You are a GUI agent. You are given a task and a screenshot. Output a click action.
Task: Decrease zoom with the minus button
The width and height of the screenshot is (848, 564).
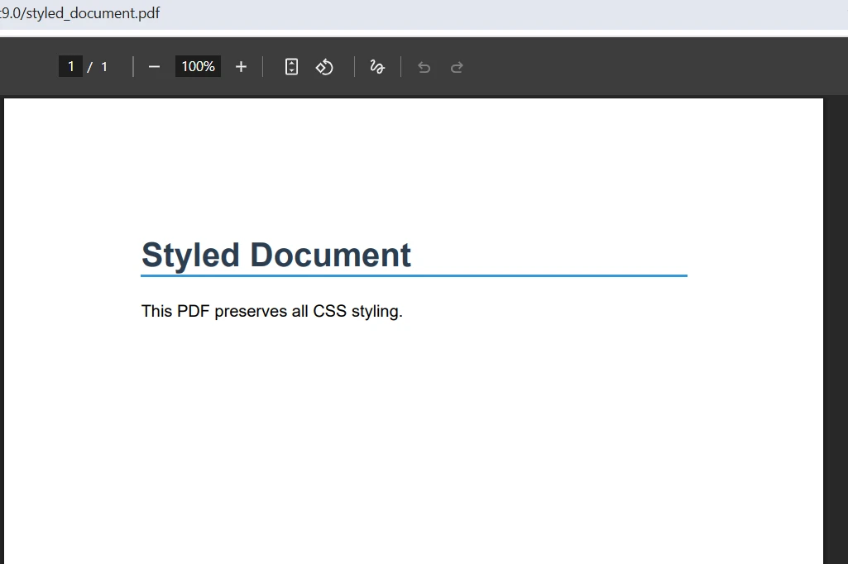pyautogui.click(x=154, y=66)
